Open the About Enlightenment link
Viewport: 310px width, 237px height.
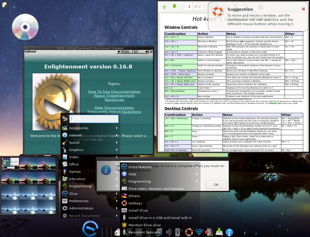click(x=114, y=96)
